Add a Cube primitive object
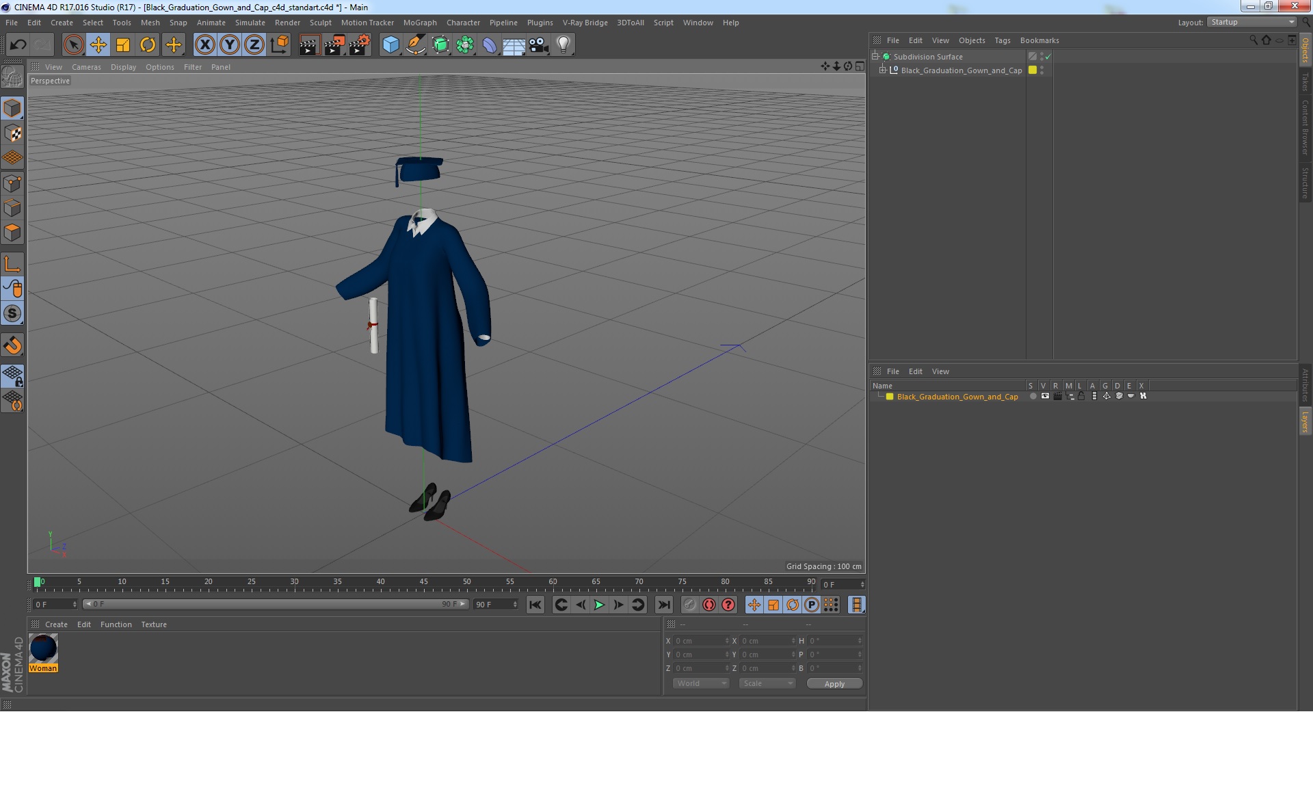Viewport: 1313px width, 792px height. tap(390, 45)
